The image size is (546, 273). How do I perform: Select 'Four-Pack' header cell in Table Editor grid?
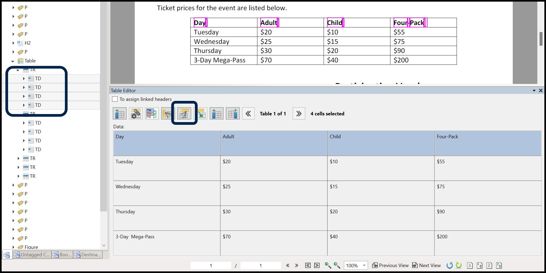point(488,143)
